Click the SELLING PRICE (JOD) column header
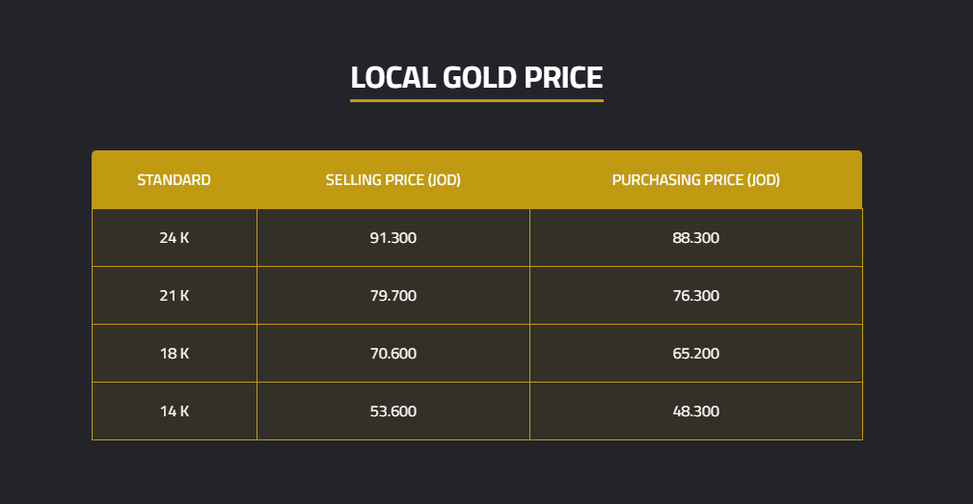Image resolution: width=973 pixels, height=504 pixels. (392, 180)
